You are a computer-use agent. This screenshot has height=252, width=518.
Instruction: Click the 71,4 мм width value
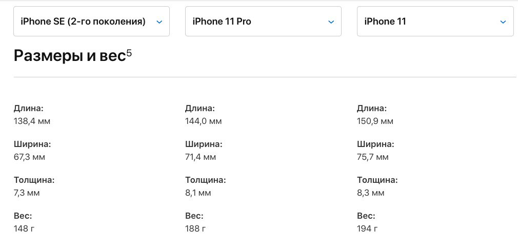[201, 157]
